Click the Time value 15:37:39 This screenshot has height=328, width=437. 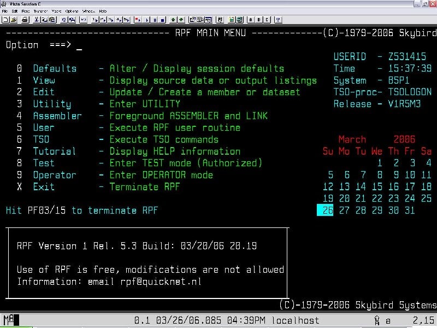(x=410, y=68)
